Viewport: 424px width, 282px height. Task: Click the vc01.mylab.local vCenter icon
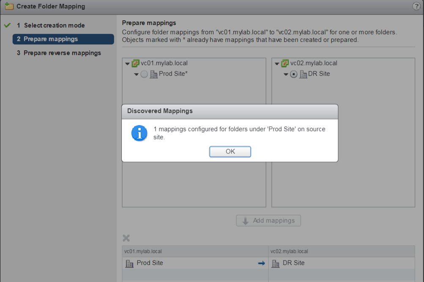pyautogui.click(x=135, y=63)
